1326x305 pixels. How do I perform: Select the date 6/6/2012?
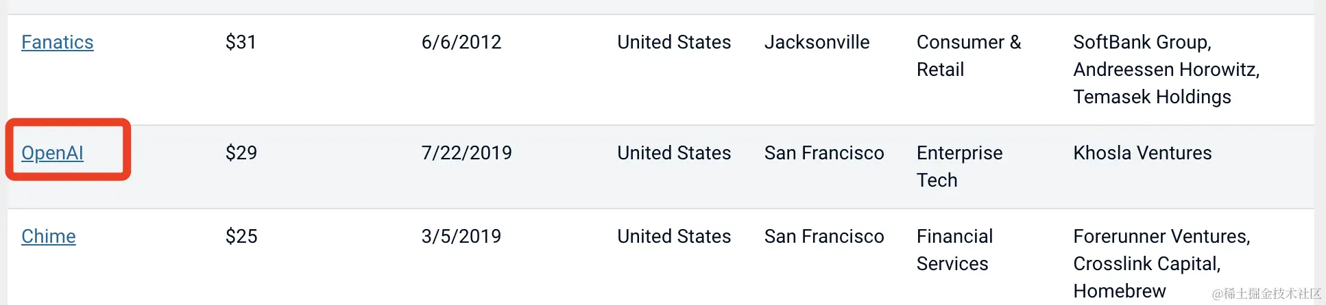tap(461, 42)
